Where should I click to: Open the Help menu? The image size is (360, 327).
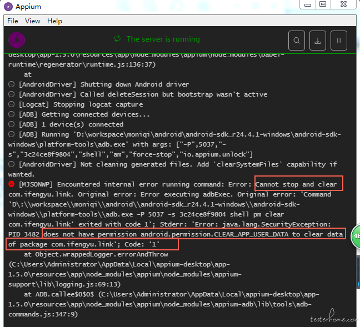pos(54,21)
